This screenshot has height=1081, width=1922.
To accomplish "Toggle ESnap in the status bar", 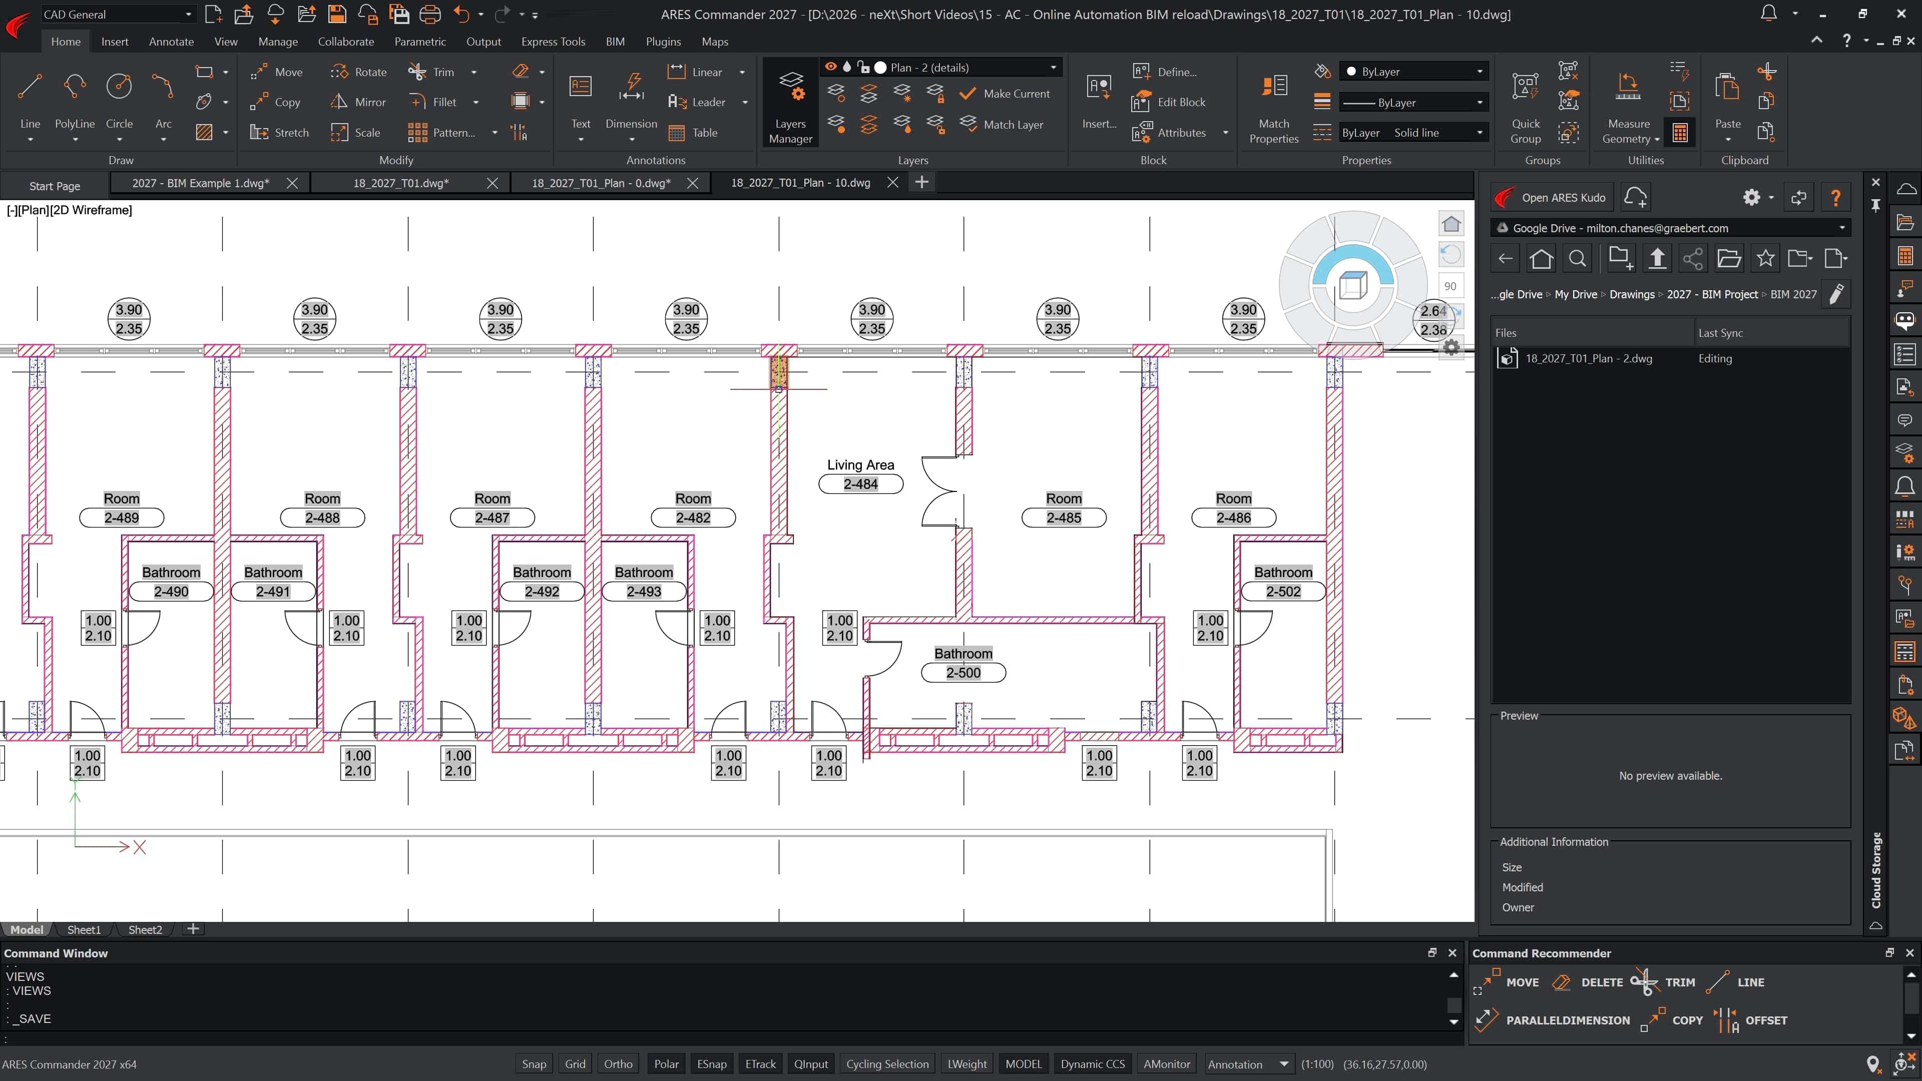I will coord(711,1064).
